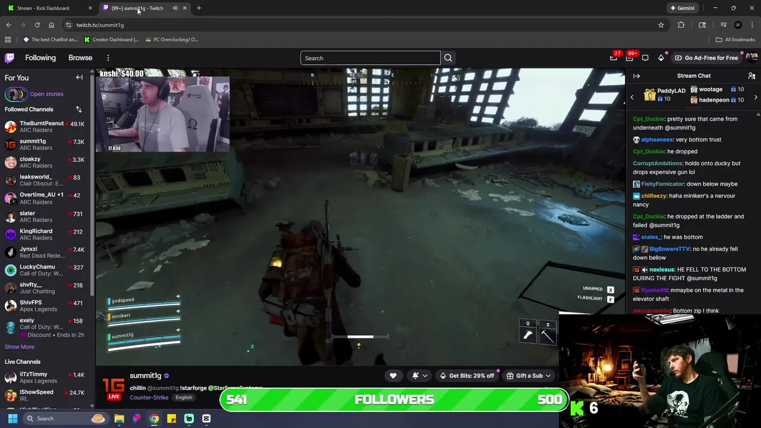Collapse the Stream Chat panel
The height and width of the screenshot is (428, 761).
click(636, 76)
